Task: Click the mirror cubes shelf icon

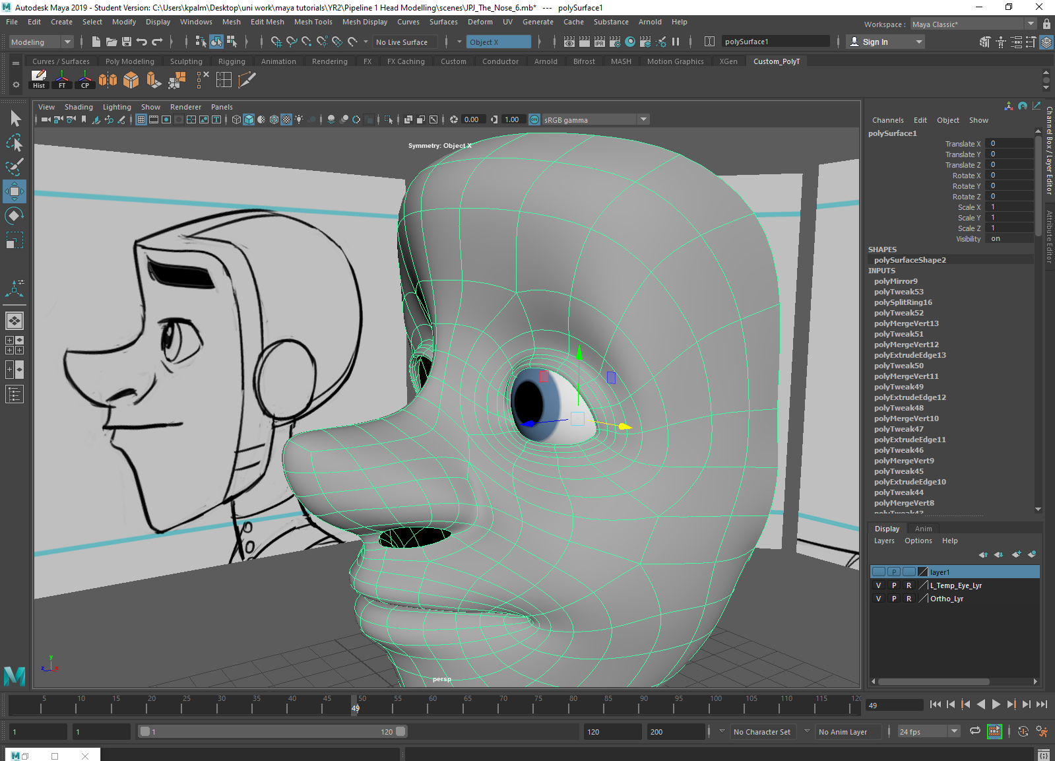Action: tap(108, 80)
